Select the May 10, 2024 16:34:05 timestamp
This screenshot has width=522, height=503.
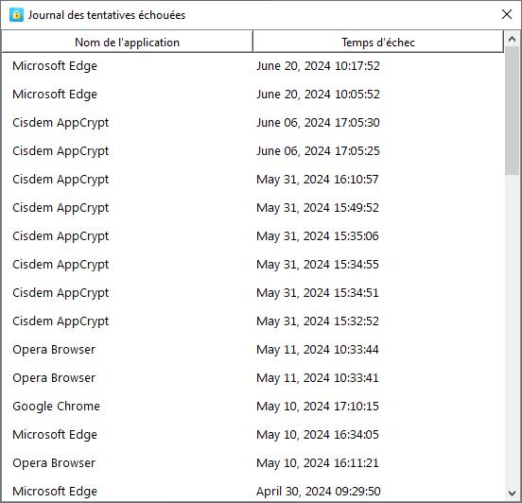pyautogui.click(x=317, y=434)
